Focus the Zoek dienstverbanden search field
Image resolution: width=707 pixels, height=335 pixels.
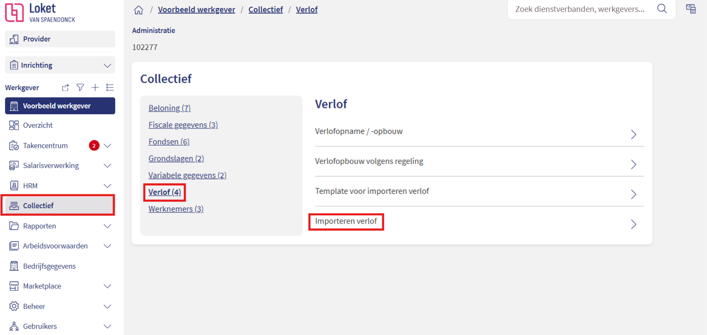(580, 9)
